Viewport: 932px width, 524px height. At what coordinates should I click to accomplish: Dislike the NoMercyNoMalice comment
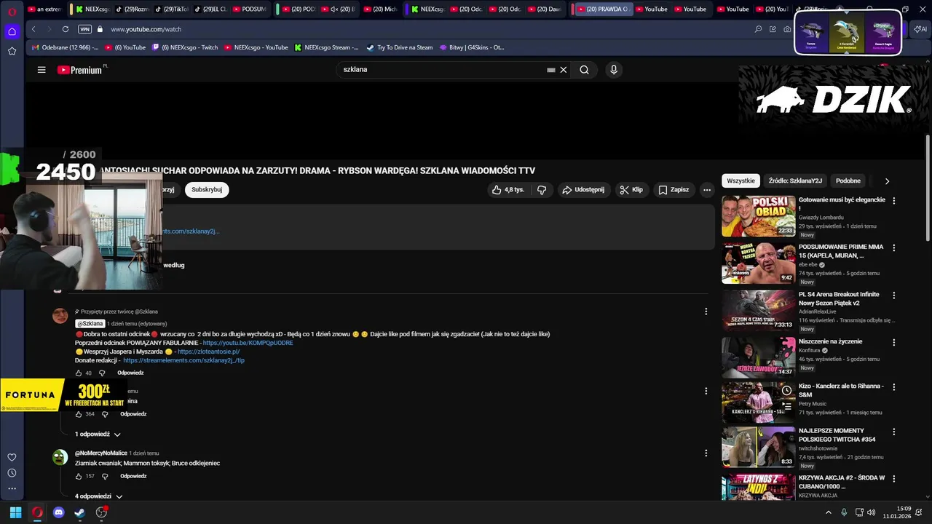105,476
